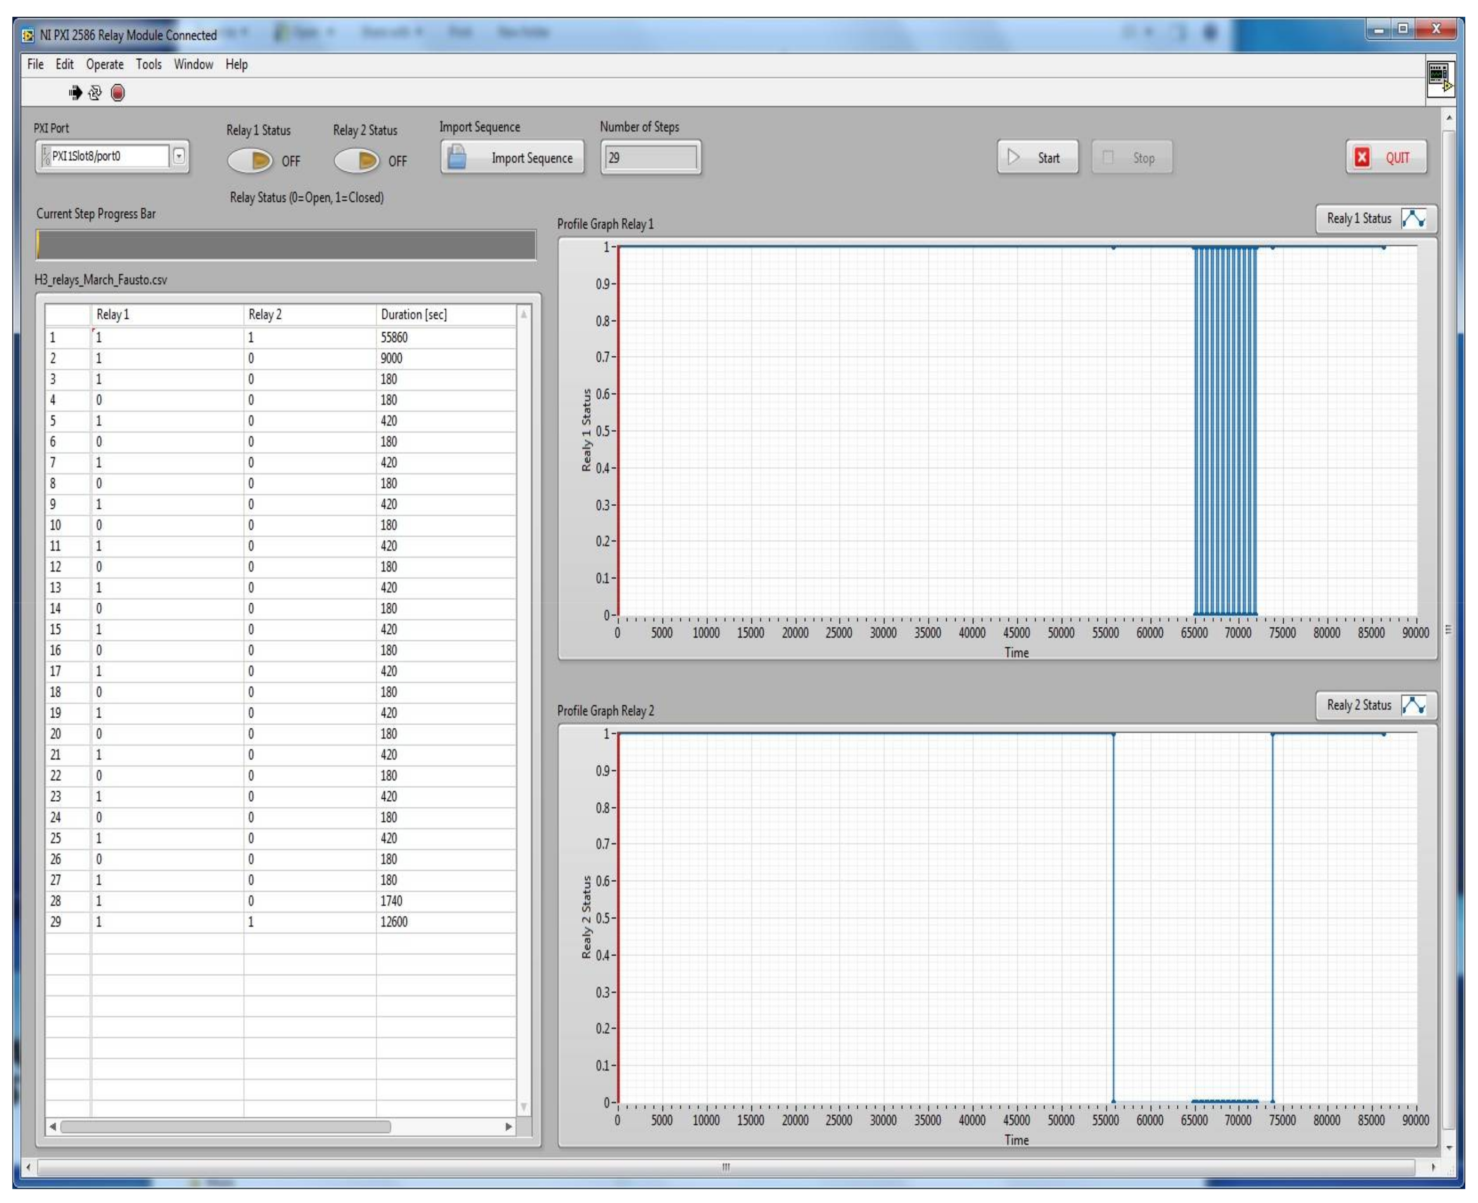
Task: Click the Realy 1 Status plot legend icon
Action: 1413,218
